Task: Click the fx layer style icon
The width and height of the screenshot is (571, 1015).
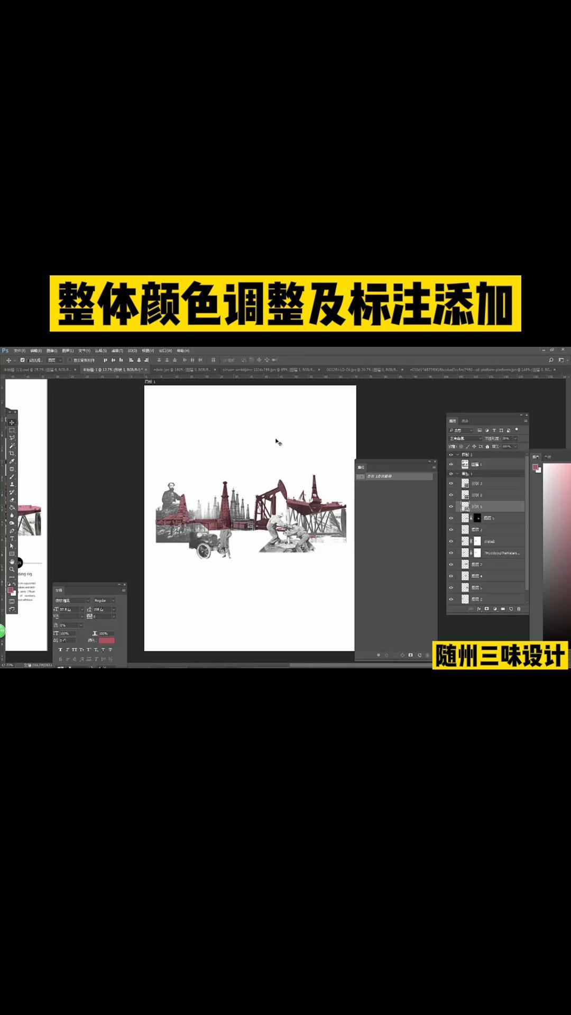Action: pos(479,609)
